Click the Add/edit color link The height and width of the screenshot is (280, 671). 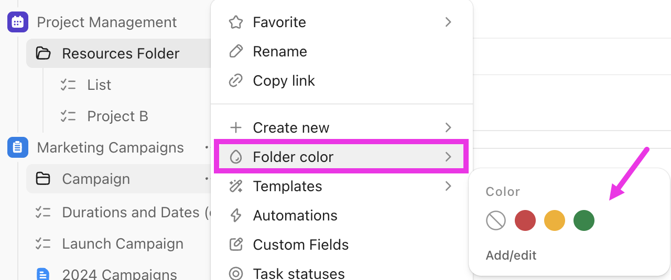(x=511, y=255)
